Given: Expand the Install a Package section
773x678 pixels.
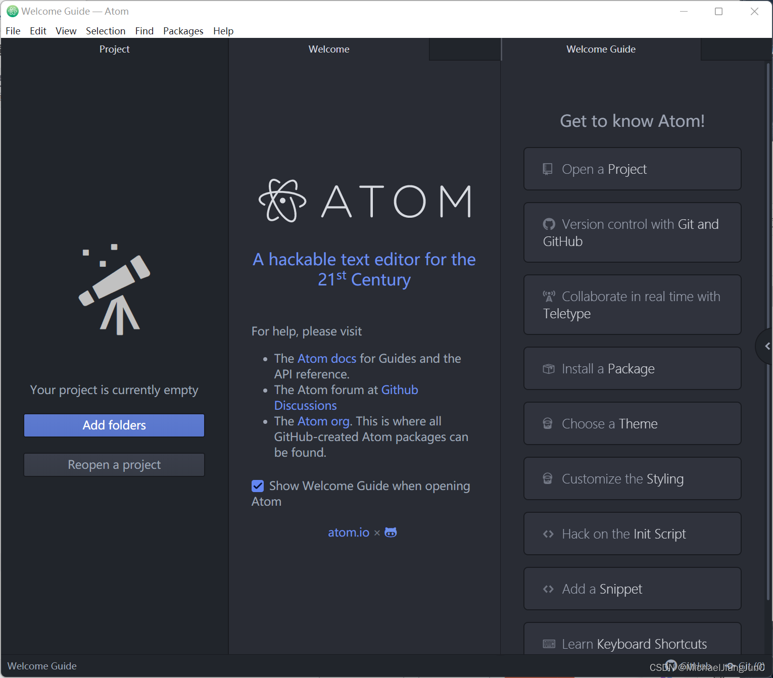Looking at the screenshot, I should [x=633, y=368].
